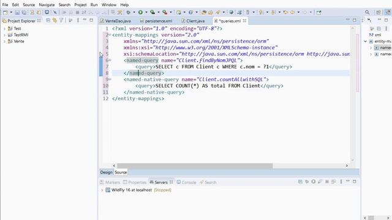Open the Help menu
Viewport: 392px width, 220px height.
tap(124, 5)
